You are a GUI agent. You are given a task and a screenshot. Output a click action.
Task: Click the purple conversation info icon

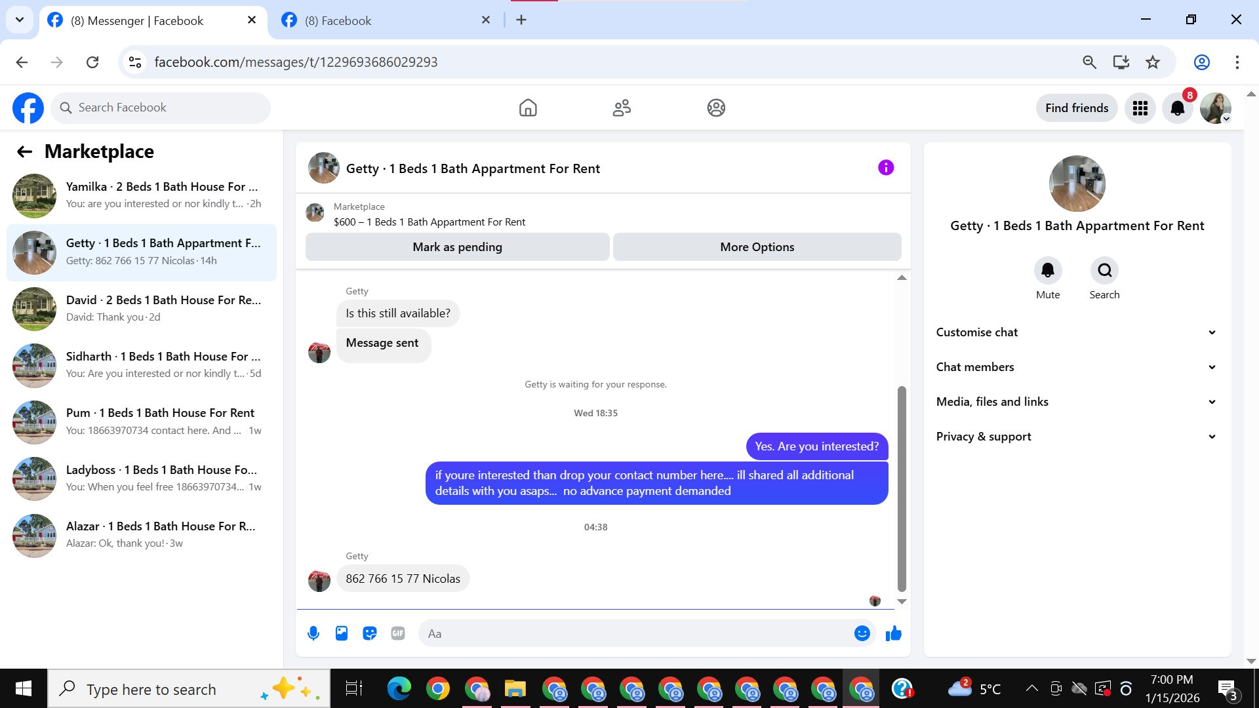tap(885, 168)
